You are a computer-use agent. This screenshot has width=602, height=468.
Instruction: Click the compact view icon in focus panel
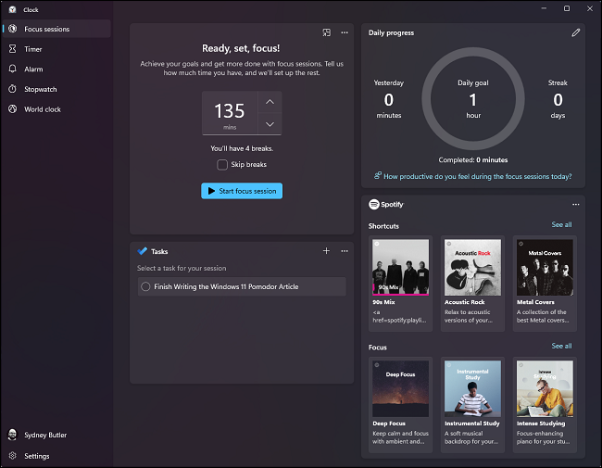327,32
